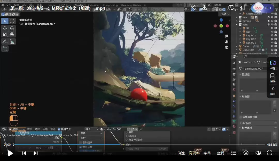Select the 3D cursor tool
The width and height of the screenshot is (279, 161).
[12, 21]
